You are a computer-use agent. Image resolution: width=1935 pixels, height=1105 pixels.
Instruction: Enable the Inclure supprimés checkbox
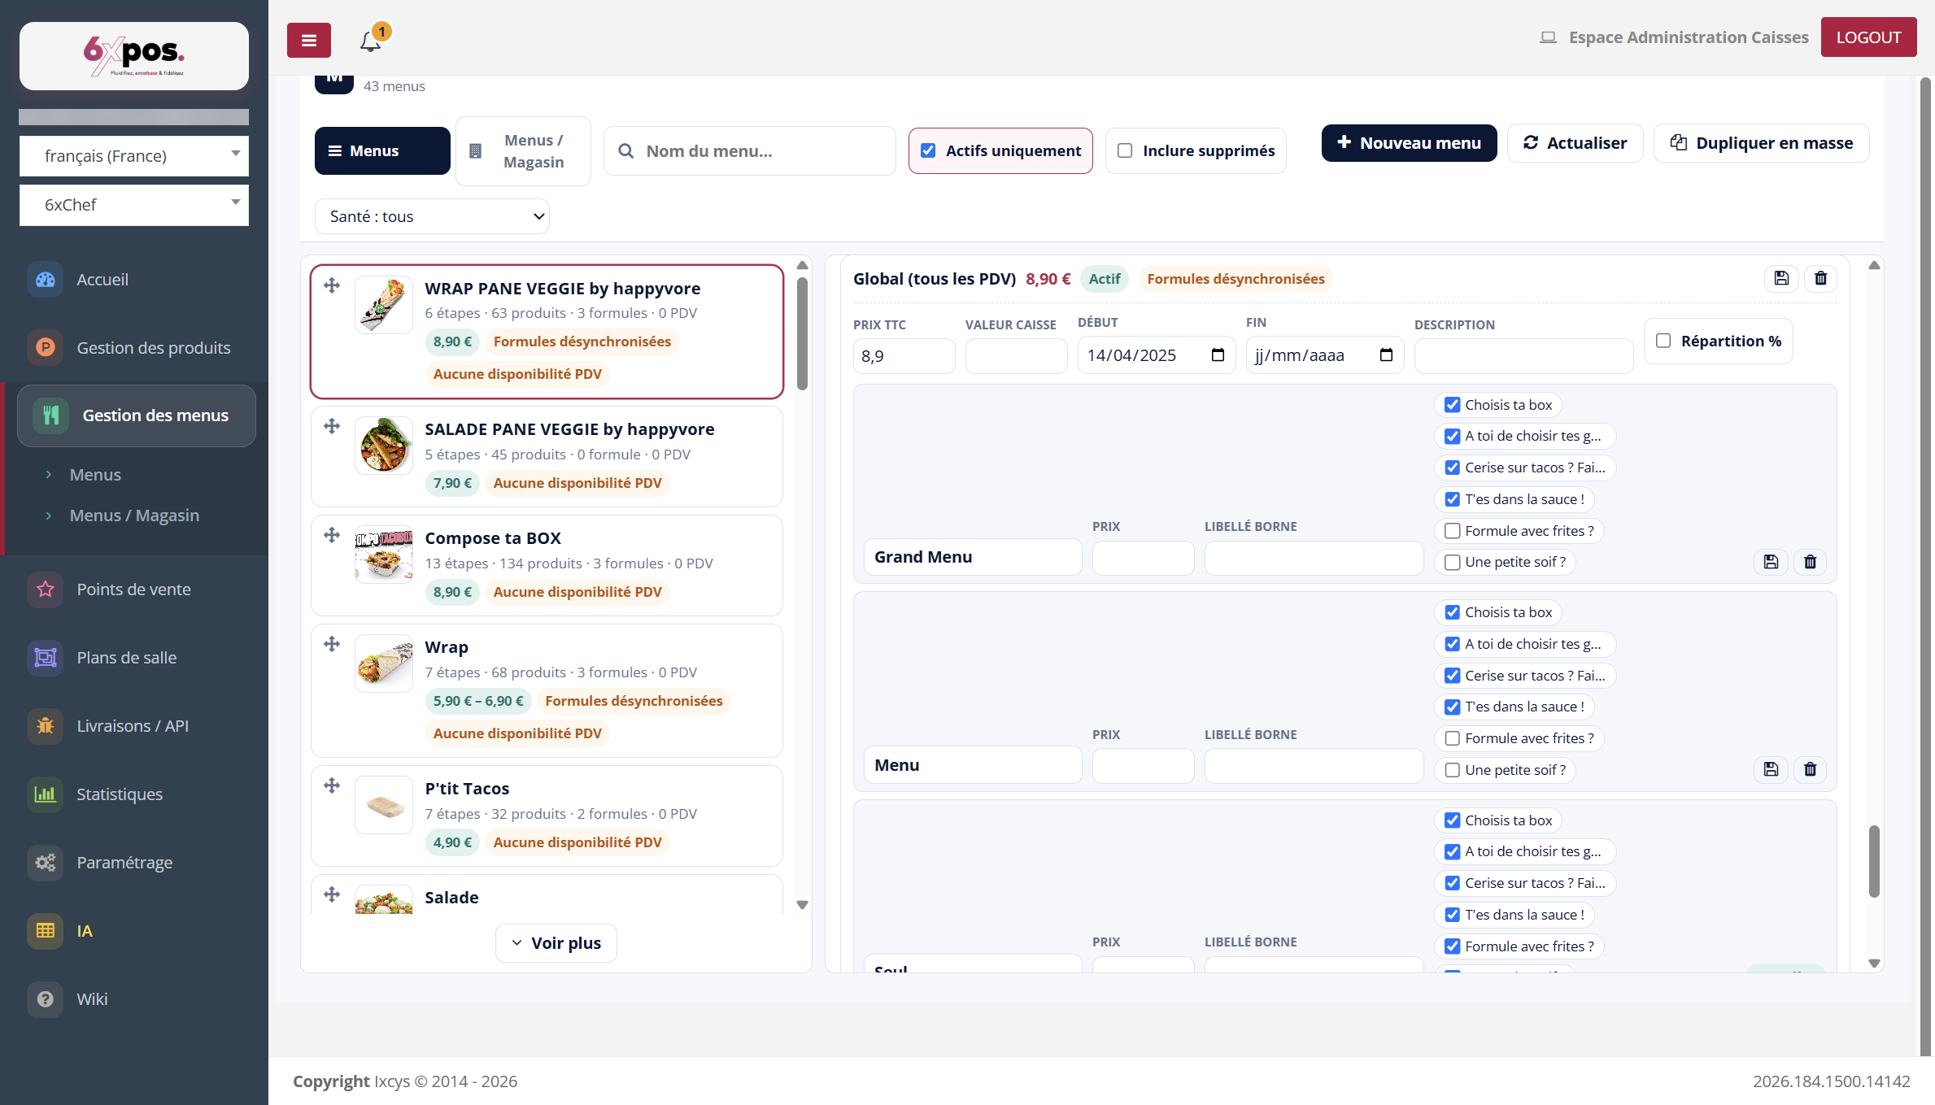[1125, 150]
